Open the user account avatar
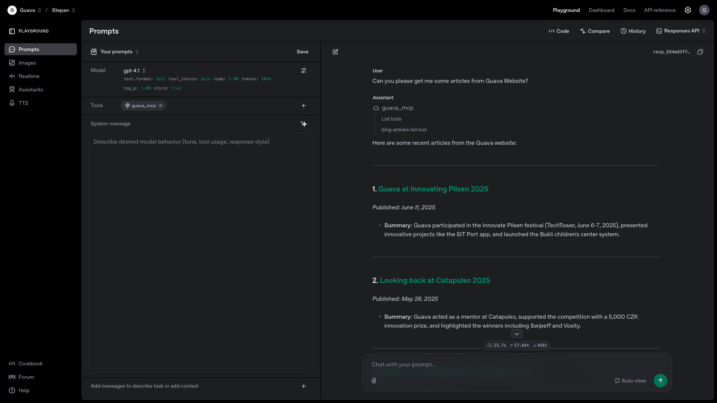The height and width of the screenshot is (403, 717). click(704, 10)
